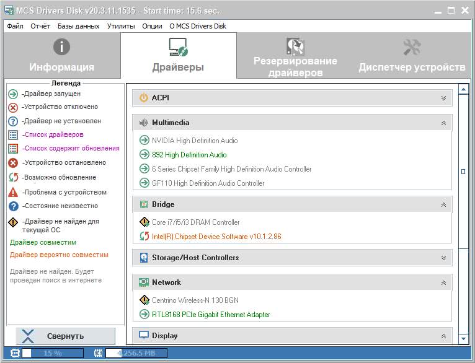
Task: Click the Display monitor icon
Action: click(144, 335)
